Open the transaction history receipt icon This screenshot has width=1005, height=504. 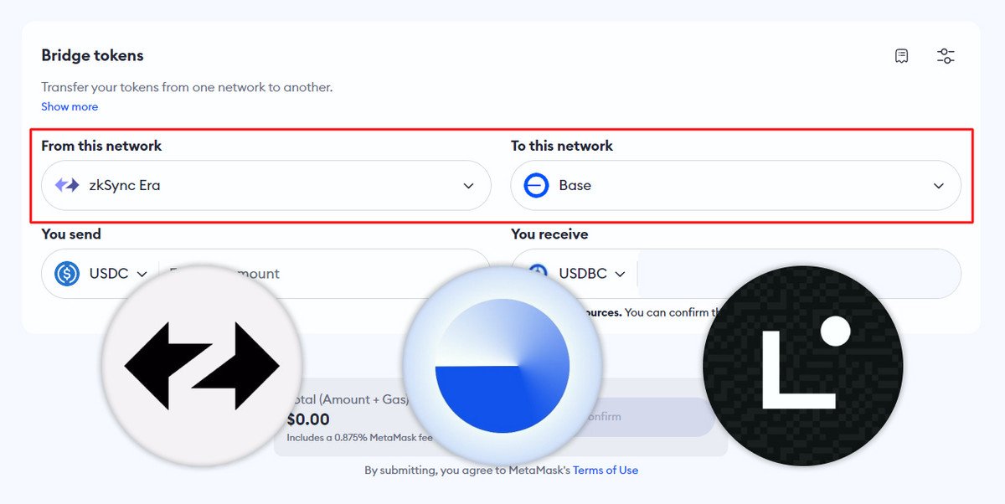tap(901, 56)
